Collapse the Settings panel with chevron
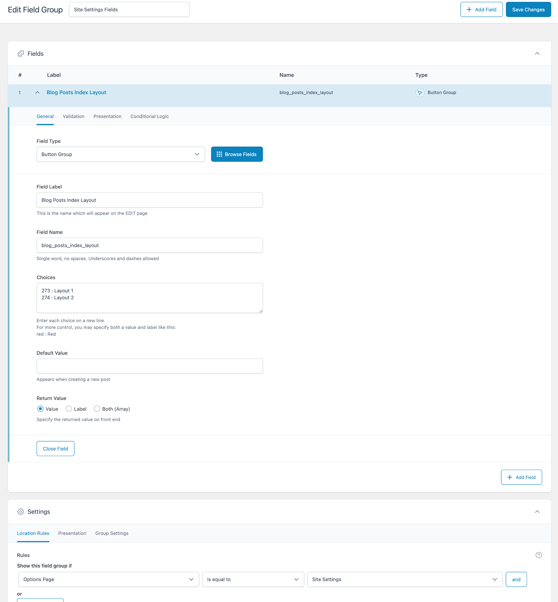Viewport: 558px width, 602px height. 537,512
